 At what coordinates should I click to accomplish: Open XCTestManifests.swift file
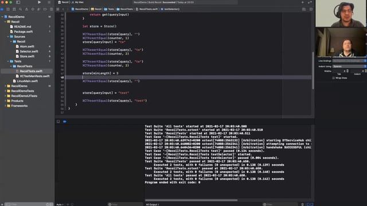click(34, 76)
